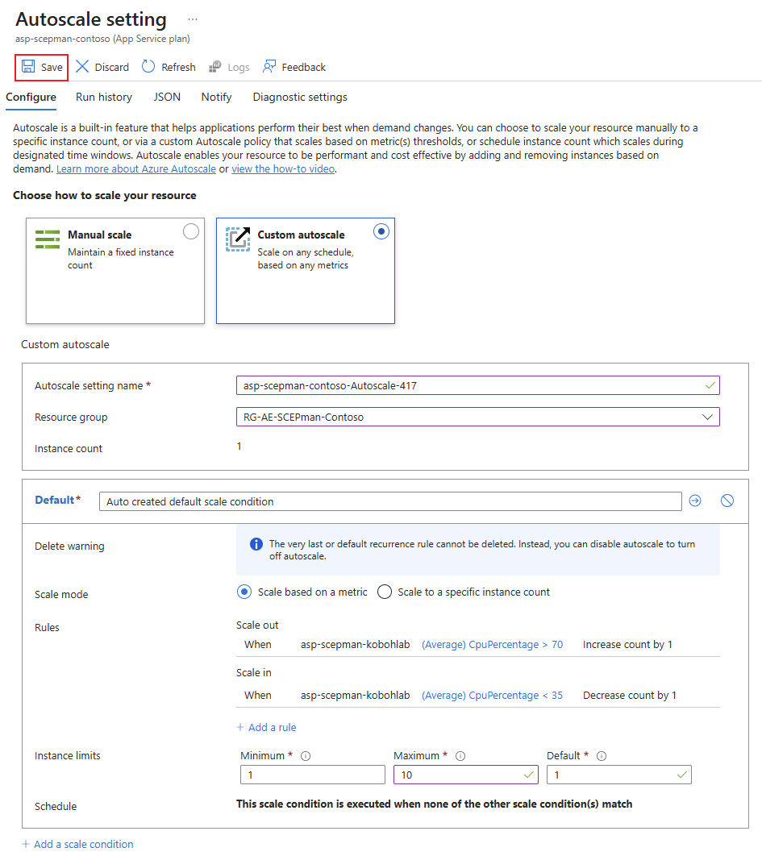Choose Scale to a specific instance count
This screenshot has width=762, height=856.
385,592
